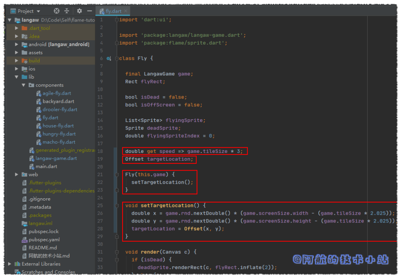Collapse the components folder
Screen dimensions: 401x278
pyautogui.click(x=23, y=85)
